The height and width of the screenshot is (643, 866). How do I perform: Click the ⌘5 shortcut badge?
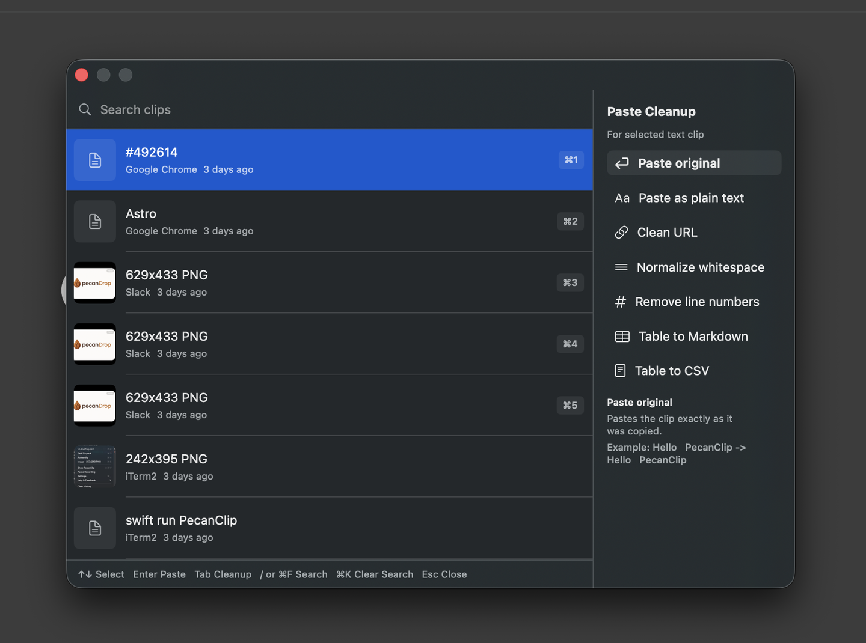[570, 405]
